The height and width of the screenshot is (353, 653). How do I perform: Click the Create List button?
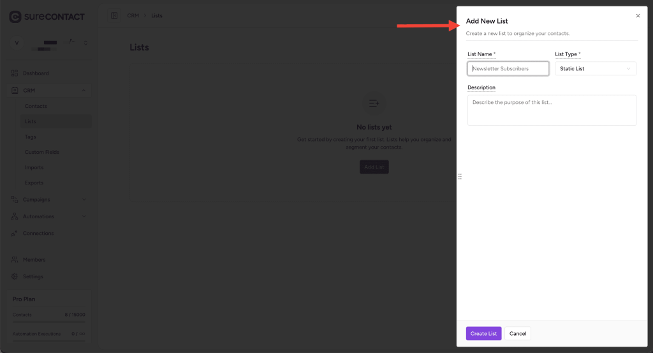pos(483,333)
